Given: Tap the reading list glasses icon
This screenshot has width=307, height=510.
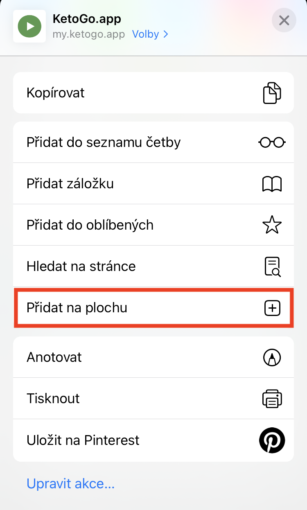Looking at the screenshot, I should point(272,142).
